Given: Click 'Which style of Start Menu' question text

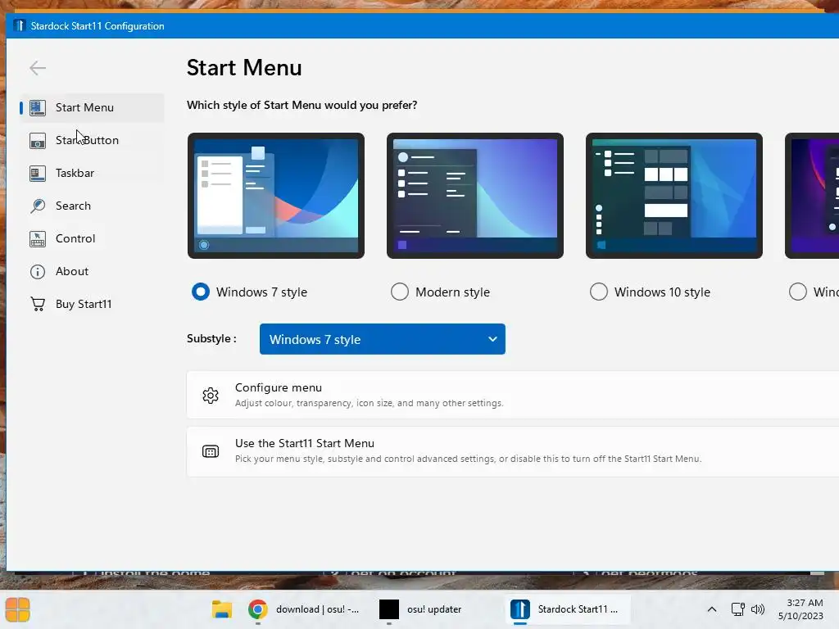Looking at the screenshot, I should click(302, 106).
